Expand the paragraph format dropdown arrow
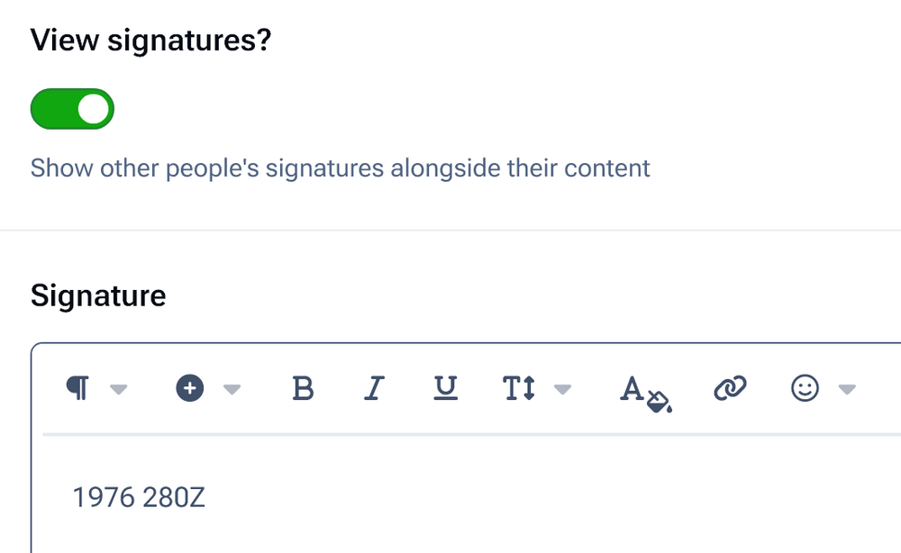 [x=118, y=389]
